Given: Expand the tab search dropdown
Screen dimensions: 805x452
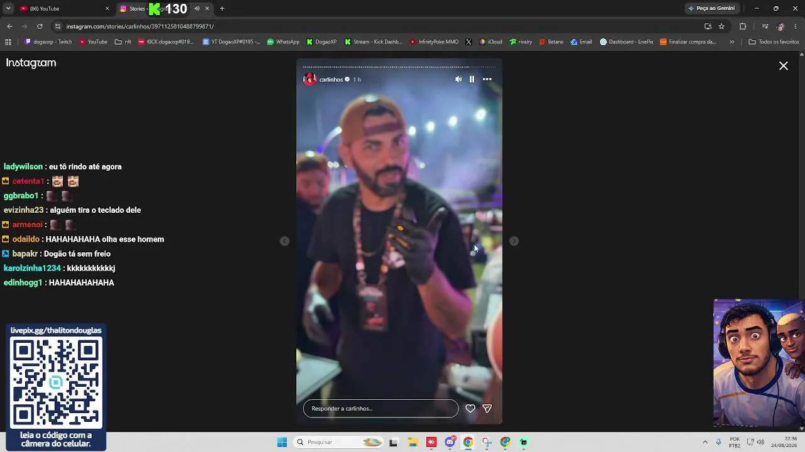Looking at the screenshot, I should [8, 9].
